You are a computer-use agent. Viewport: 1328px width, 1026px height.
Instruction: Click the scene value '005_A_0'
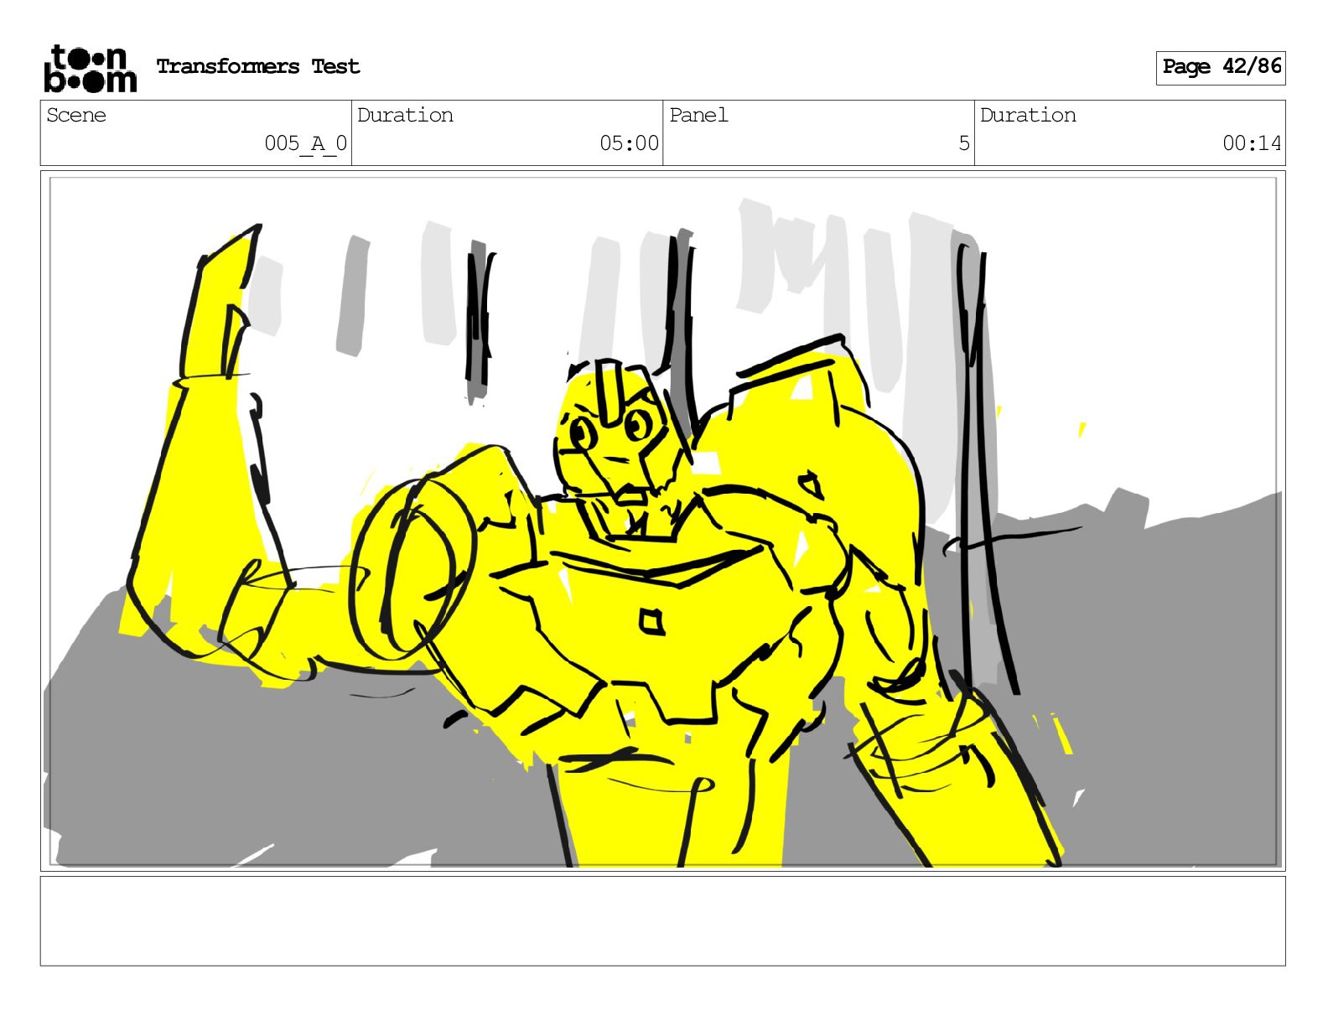(x=305, y=144)
